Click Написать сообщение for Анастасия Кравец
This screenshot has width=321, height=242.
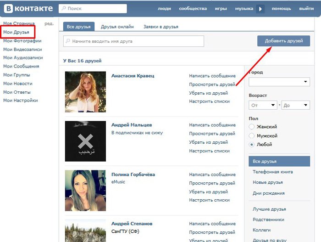(x=212, y=76)
